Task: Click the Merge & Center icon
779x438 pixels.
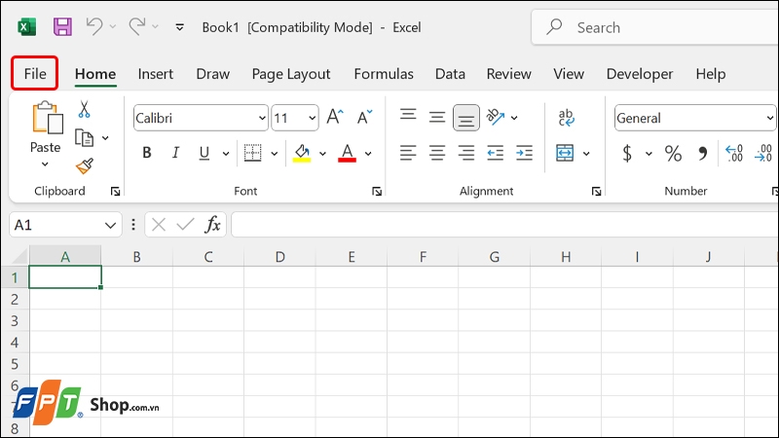Action: coord(565,153)
